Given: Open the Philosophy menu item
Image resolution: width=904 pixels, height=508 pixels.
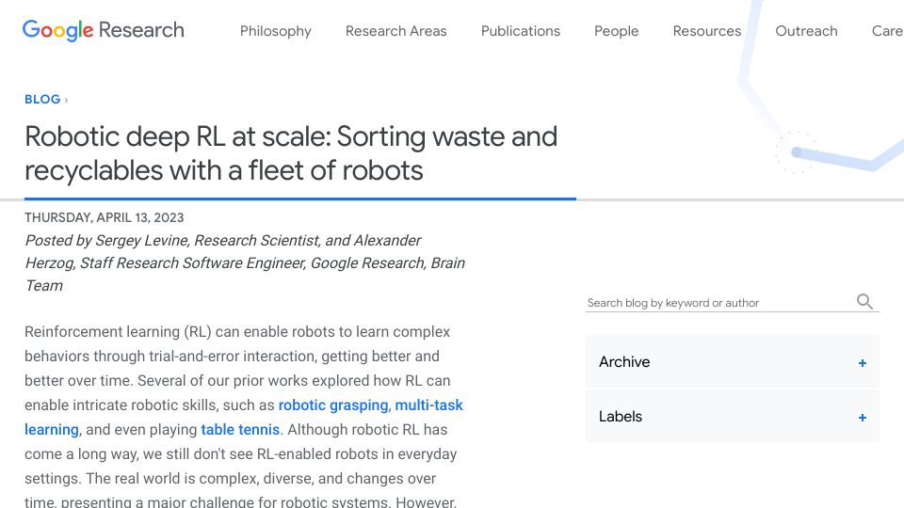Looking at the screenshot, I should 276,31.
